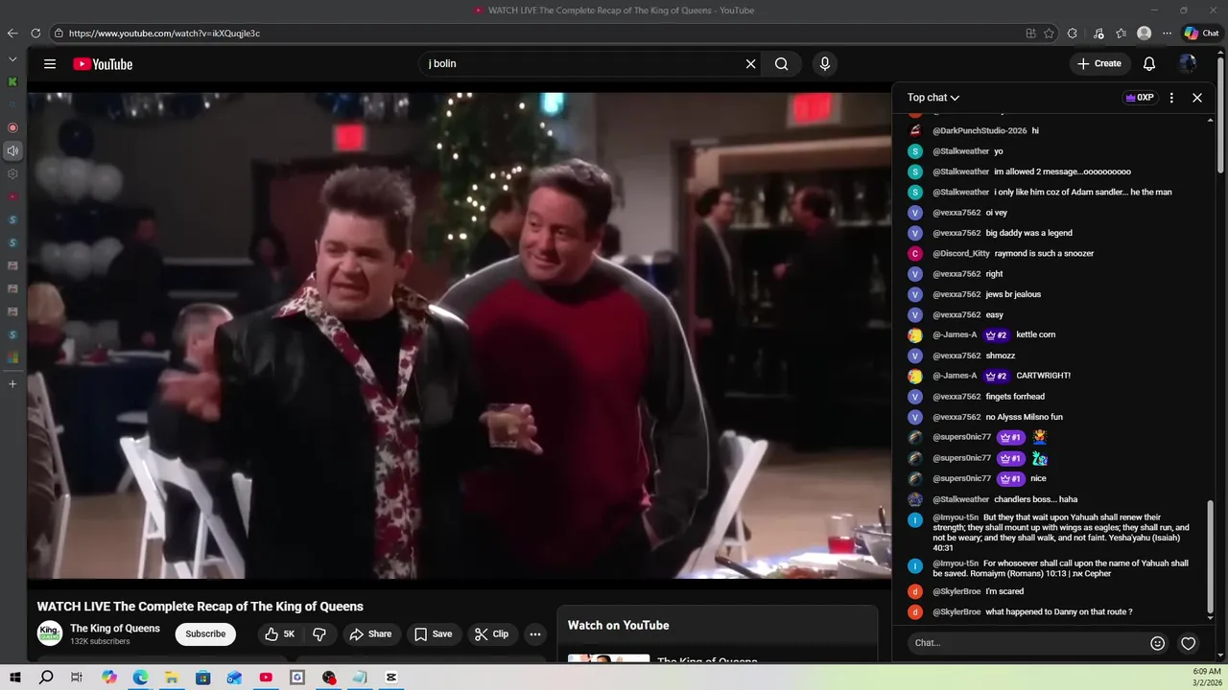
Task: Open @DarkPunchStudio-2026 username in chat
Action: 980,131
